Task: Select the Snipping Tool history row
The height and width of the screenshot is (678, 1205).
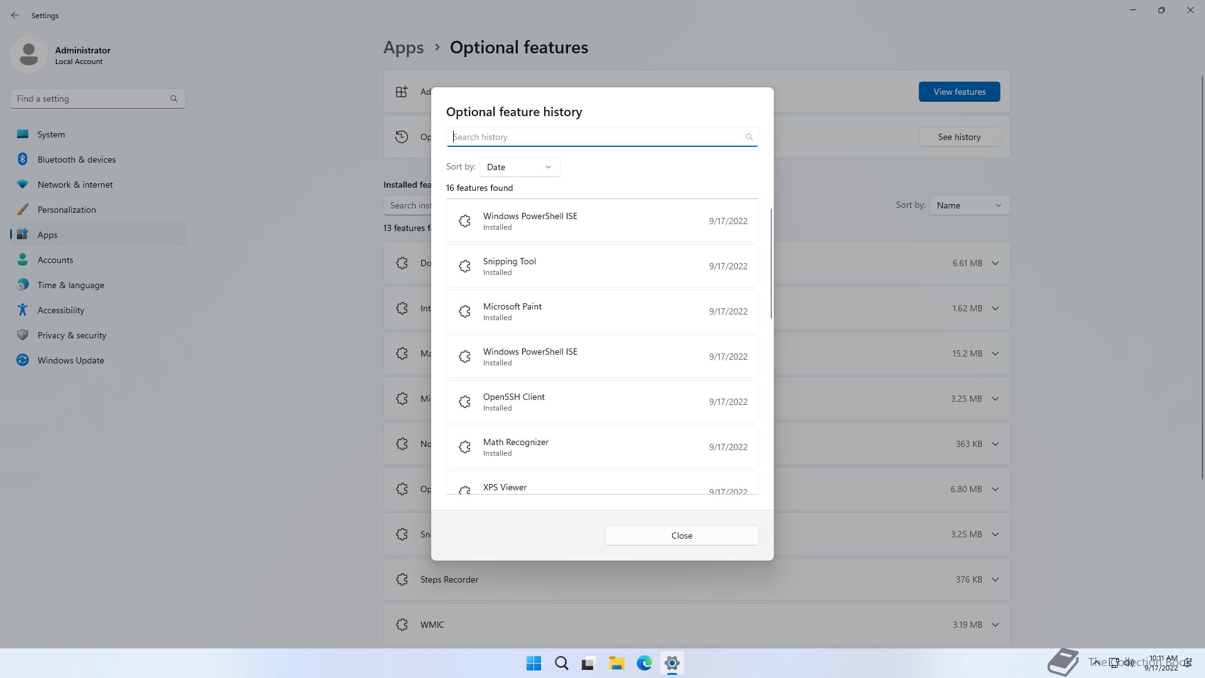Action: tap(602, 266)
